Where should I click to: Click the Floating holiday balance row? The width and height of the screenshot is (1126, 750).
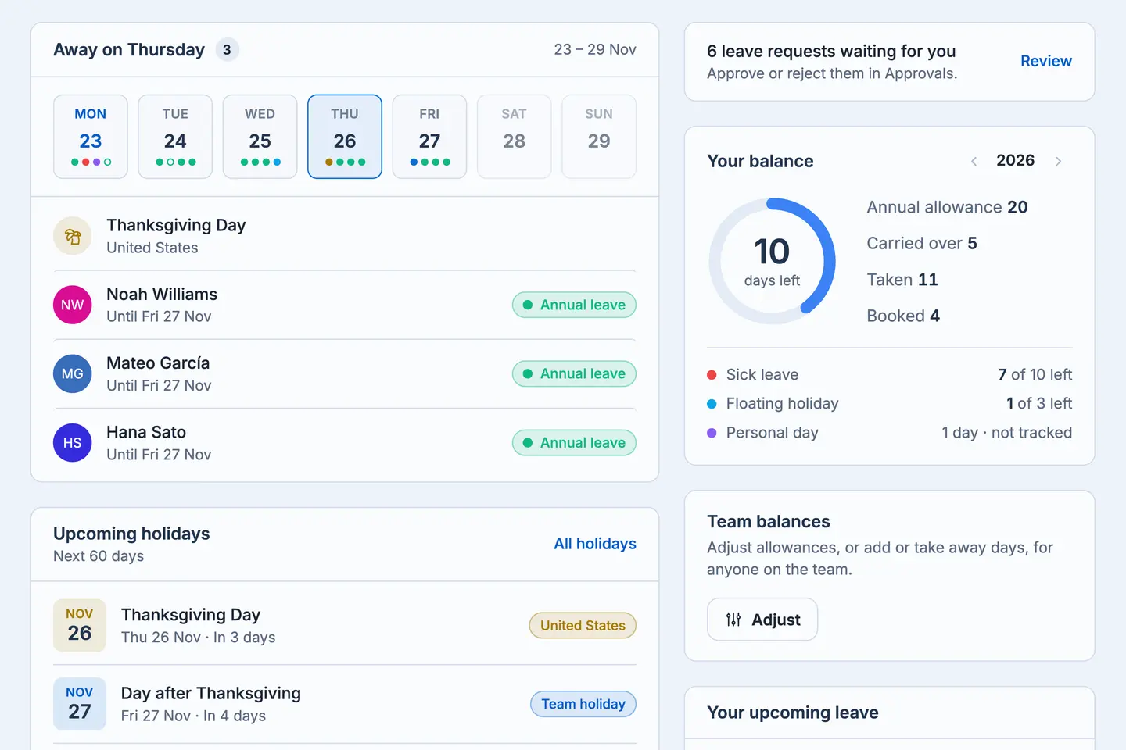click(890, 403)
